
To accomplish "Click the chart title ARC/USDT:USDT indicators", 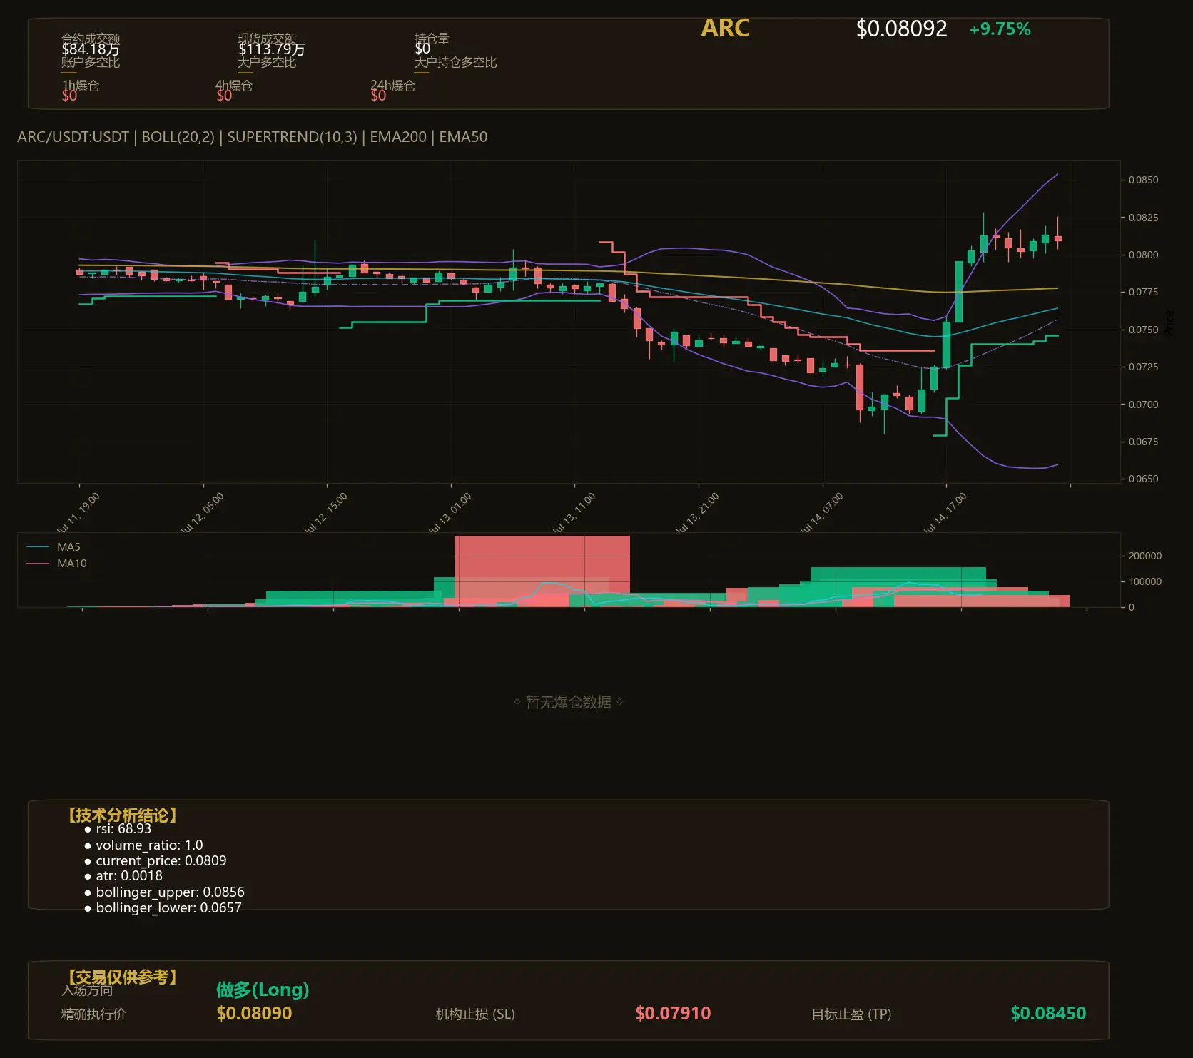I will [x=253, y=137].
